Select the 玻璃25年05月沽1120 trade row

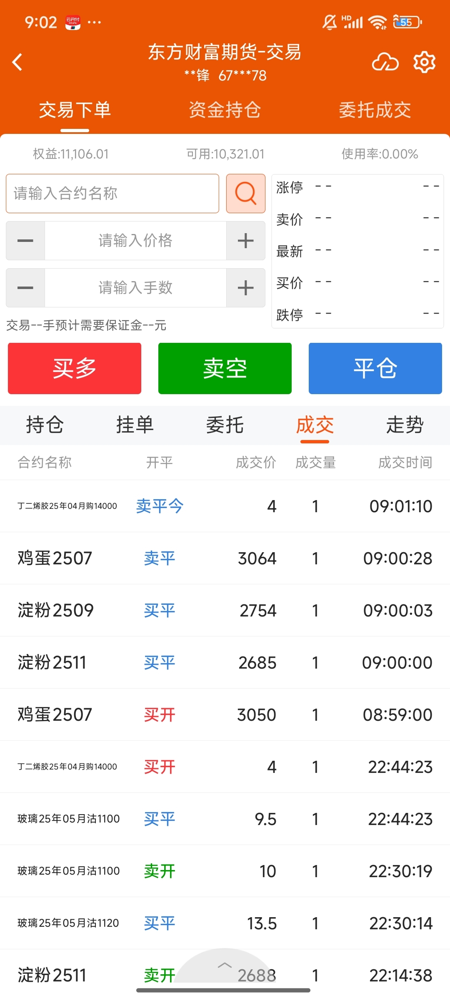click(225, 923)
